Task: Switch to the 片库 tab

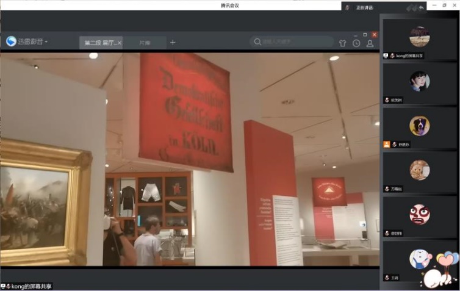Action: (145, 43)
